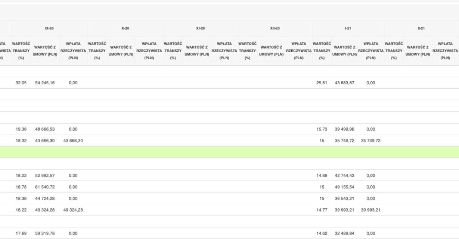Click the 39 319,78 contract value cell
The image size is (459, 239).
point(45,233)
